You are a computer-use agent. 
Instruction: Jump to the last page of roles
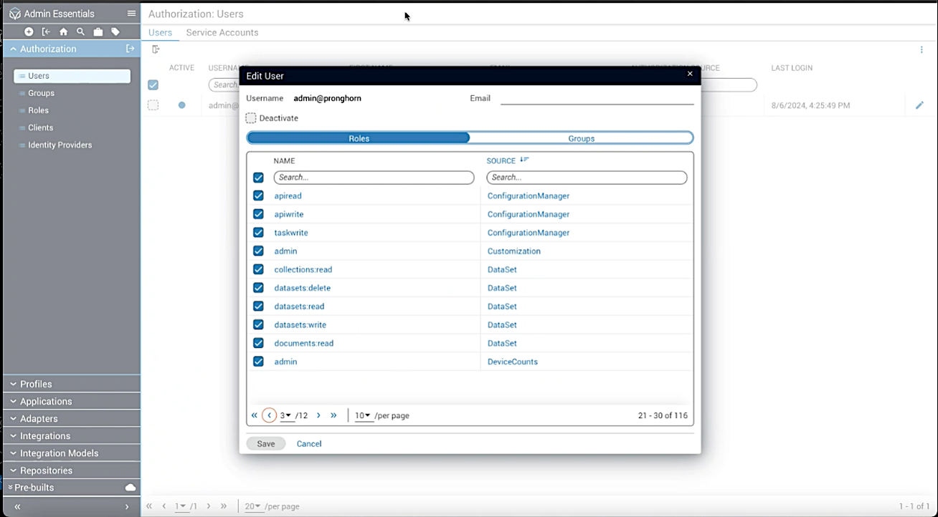333,415
